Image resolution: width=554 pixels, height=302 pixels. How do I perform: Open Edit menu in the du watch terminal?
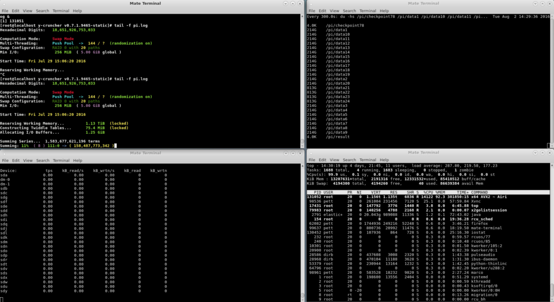pyautogui.click(x=322, y=11)
